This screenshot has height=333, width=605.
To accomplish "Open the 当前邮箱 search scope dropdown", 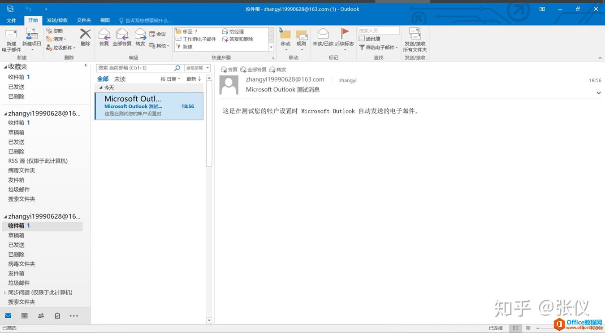I will coord(197,68).
